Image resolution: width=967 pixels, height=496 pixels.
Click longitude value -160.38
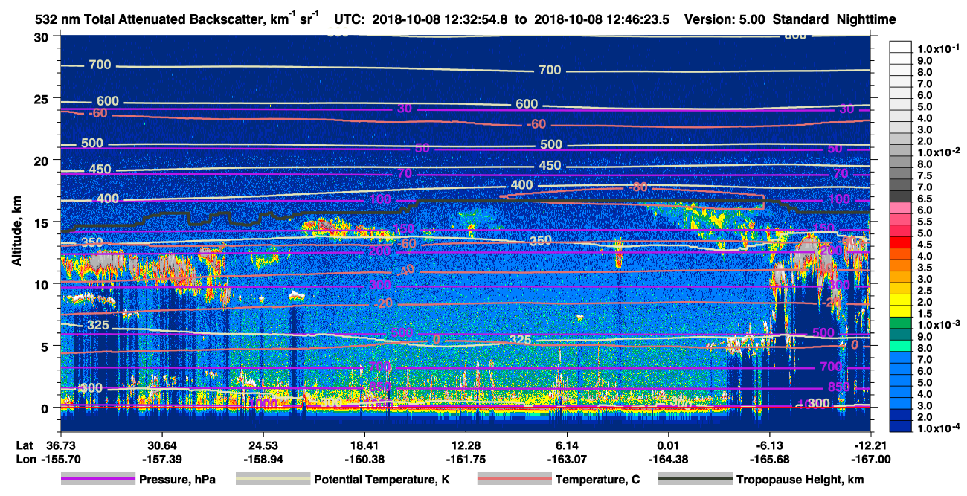pyautogui.click(x=364, y=458)
